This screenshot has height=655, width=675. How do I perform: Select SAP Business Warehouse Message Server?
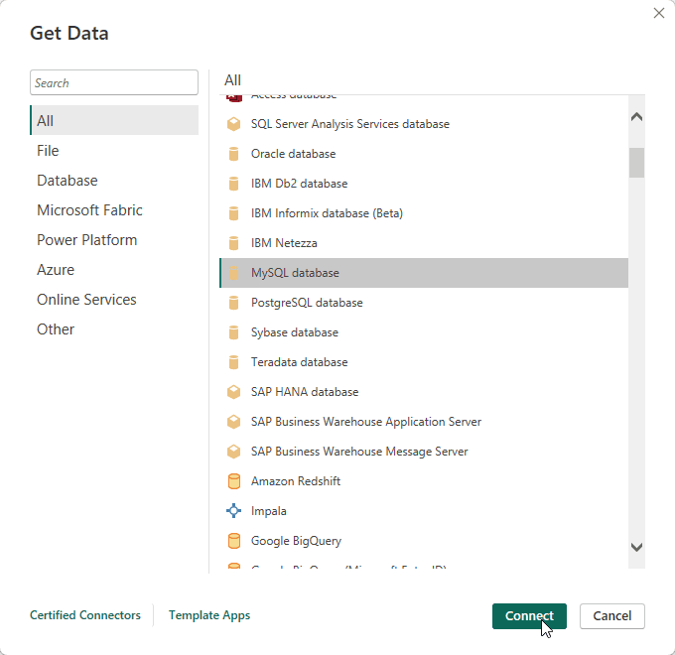(x=424, y=451)
